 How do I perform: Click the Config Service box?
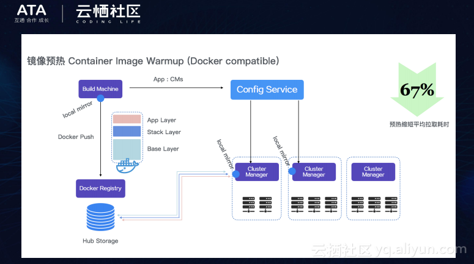click(x=267, y=90)
